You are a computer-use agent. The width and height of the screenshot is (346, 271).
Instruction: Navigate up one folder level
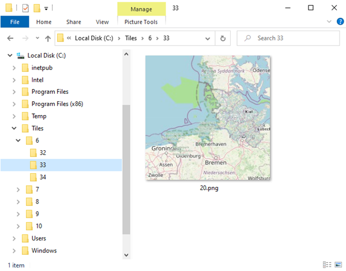click(48, 39)
